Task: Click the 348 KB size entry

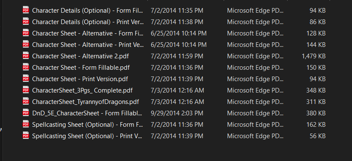Action: pos(316,90)
